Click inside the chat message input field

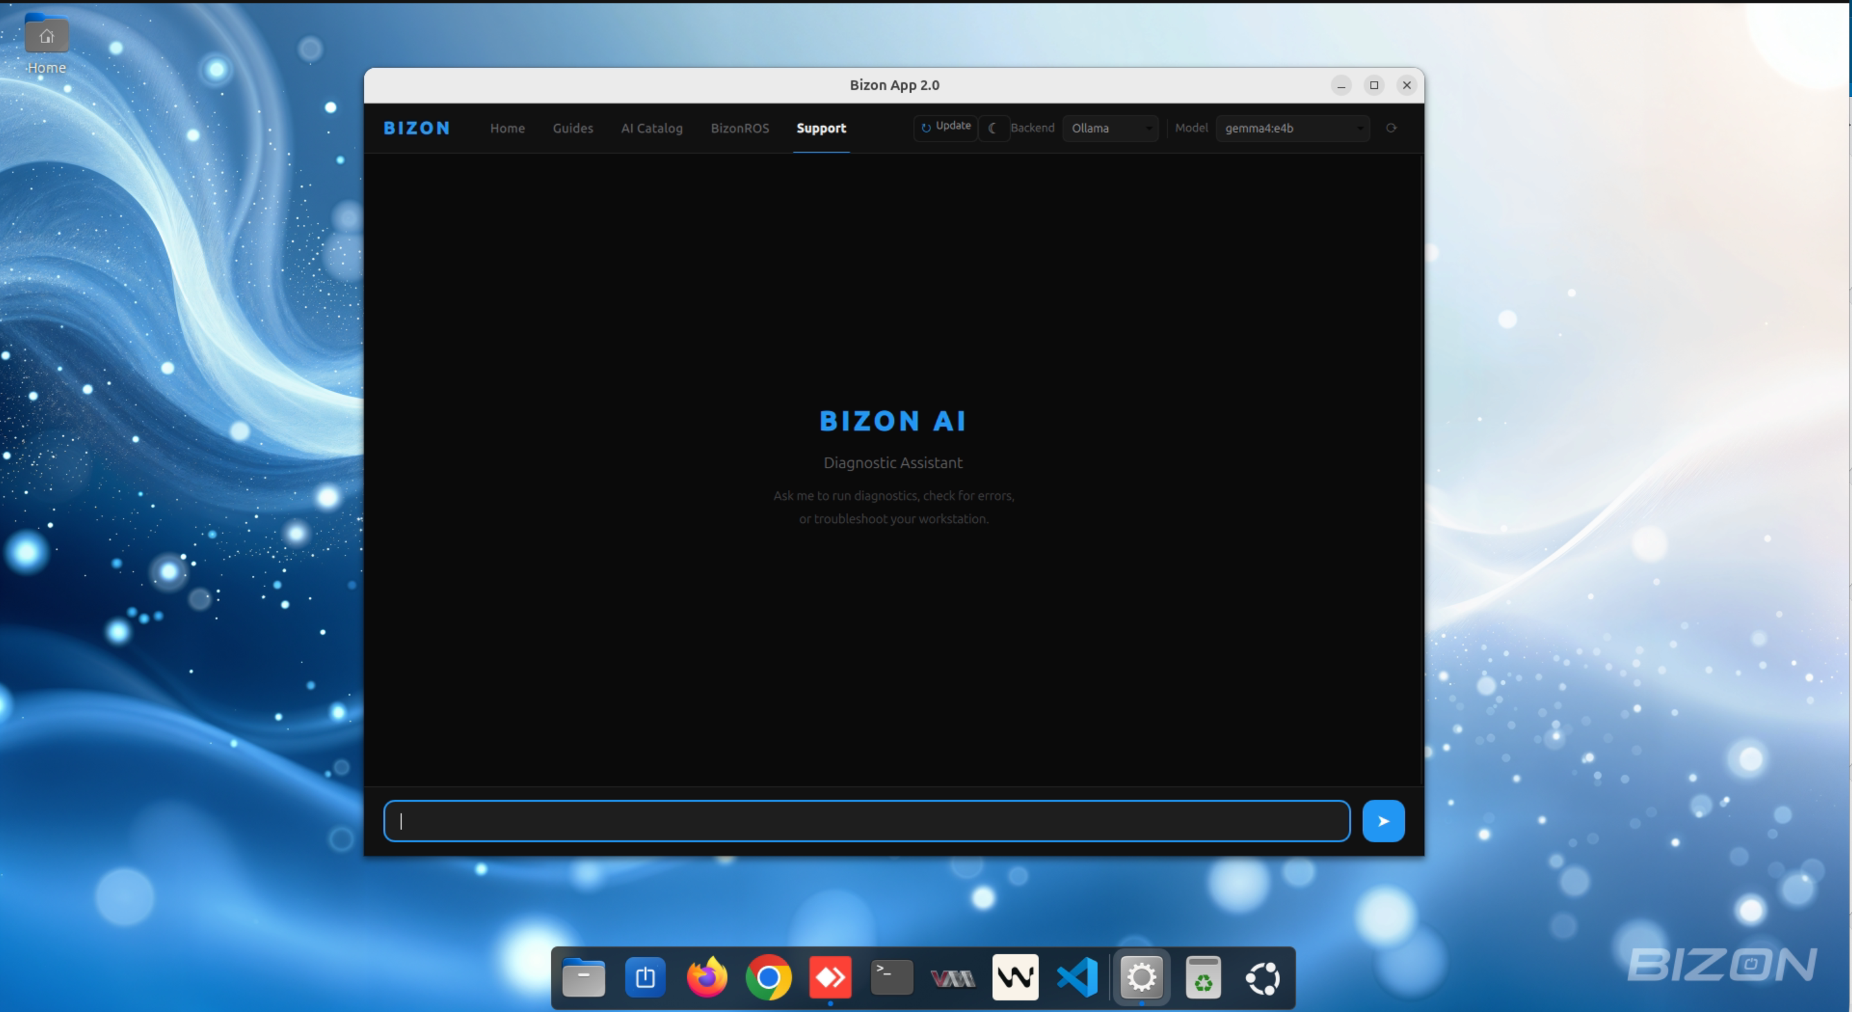pyautogui.click(x=863, y=820)
